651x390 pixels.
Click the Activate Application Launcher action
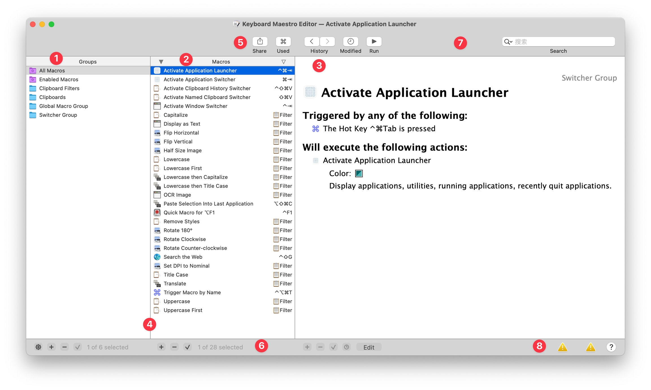[372, 160]
